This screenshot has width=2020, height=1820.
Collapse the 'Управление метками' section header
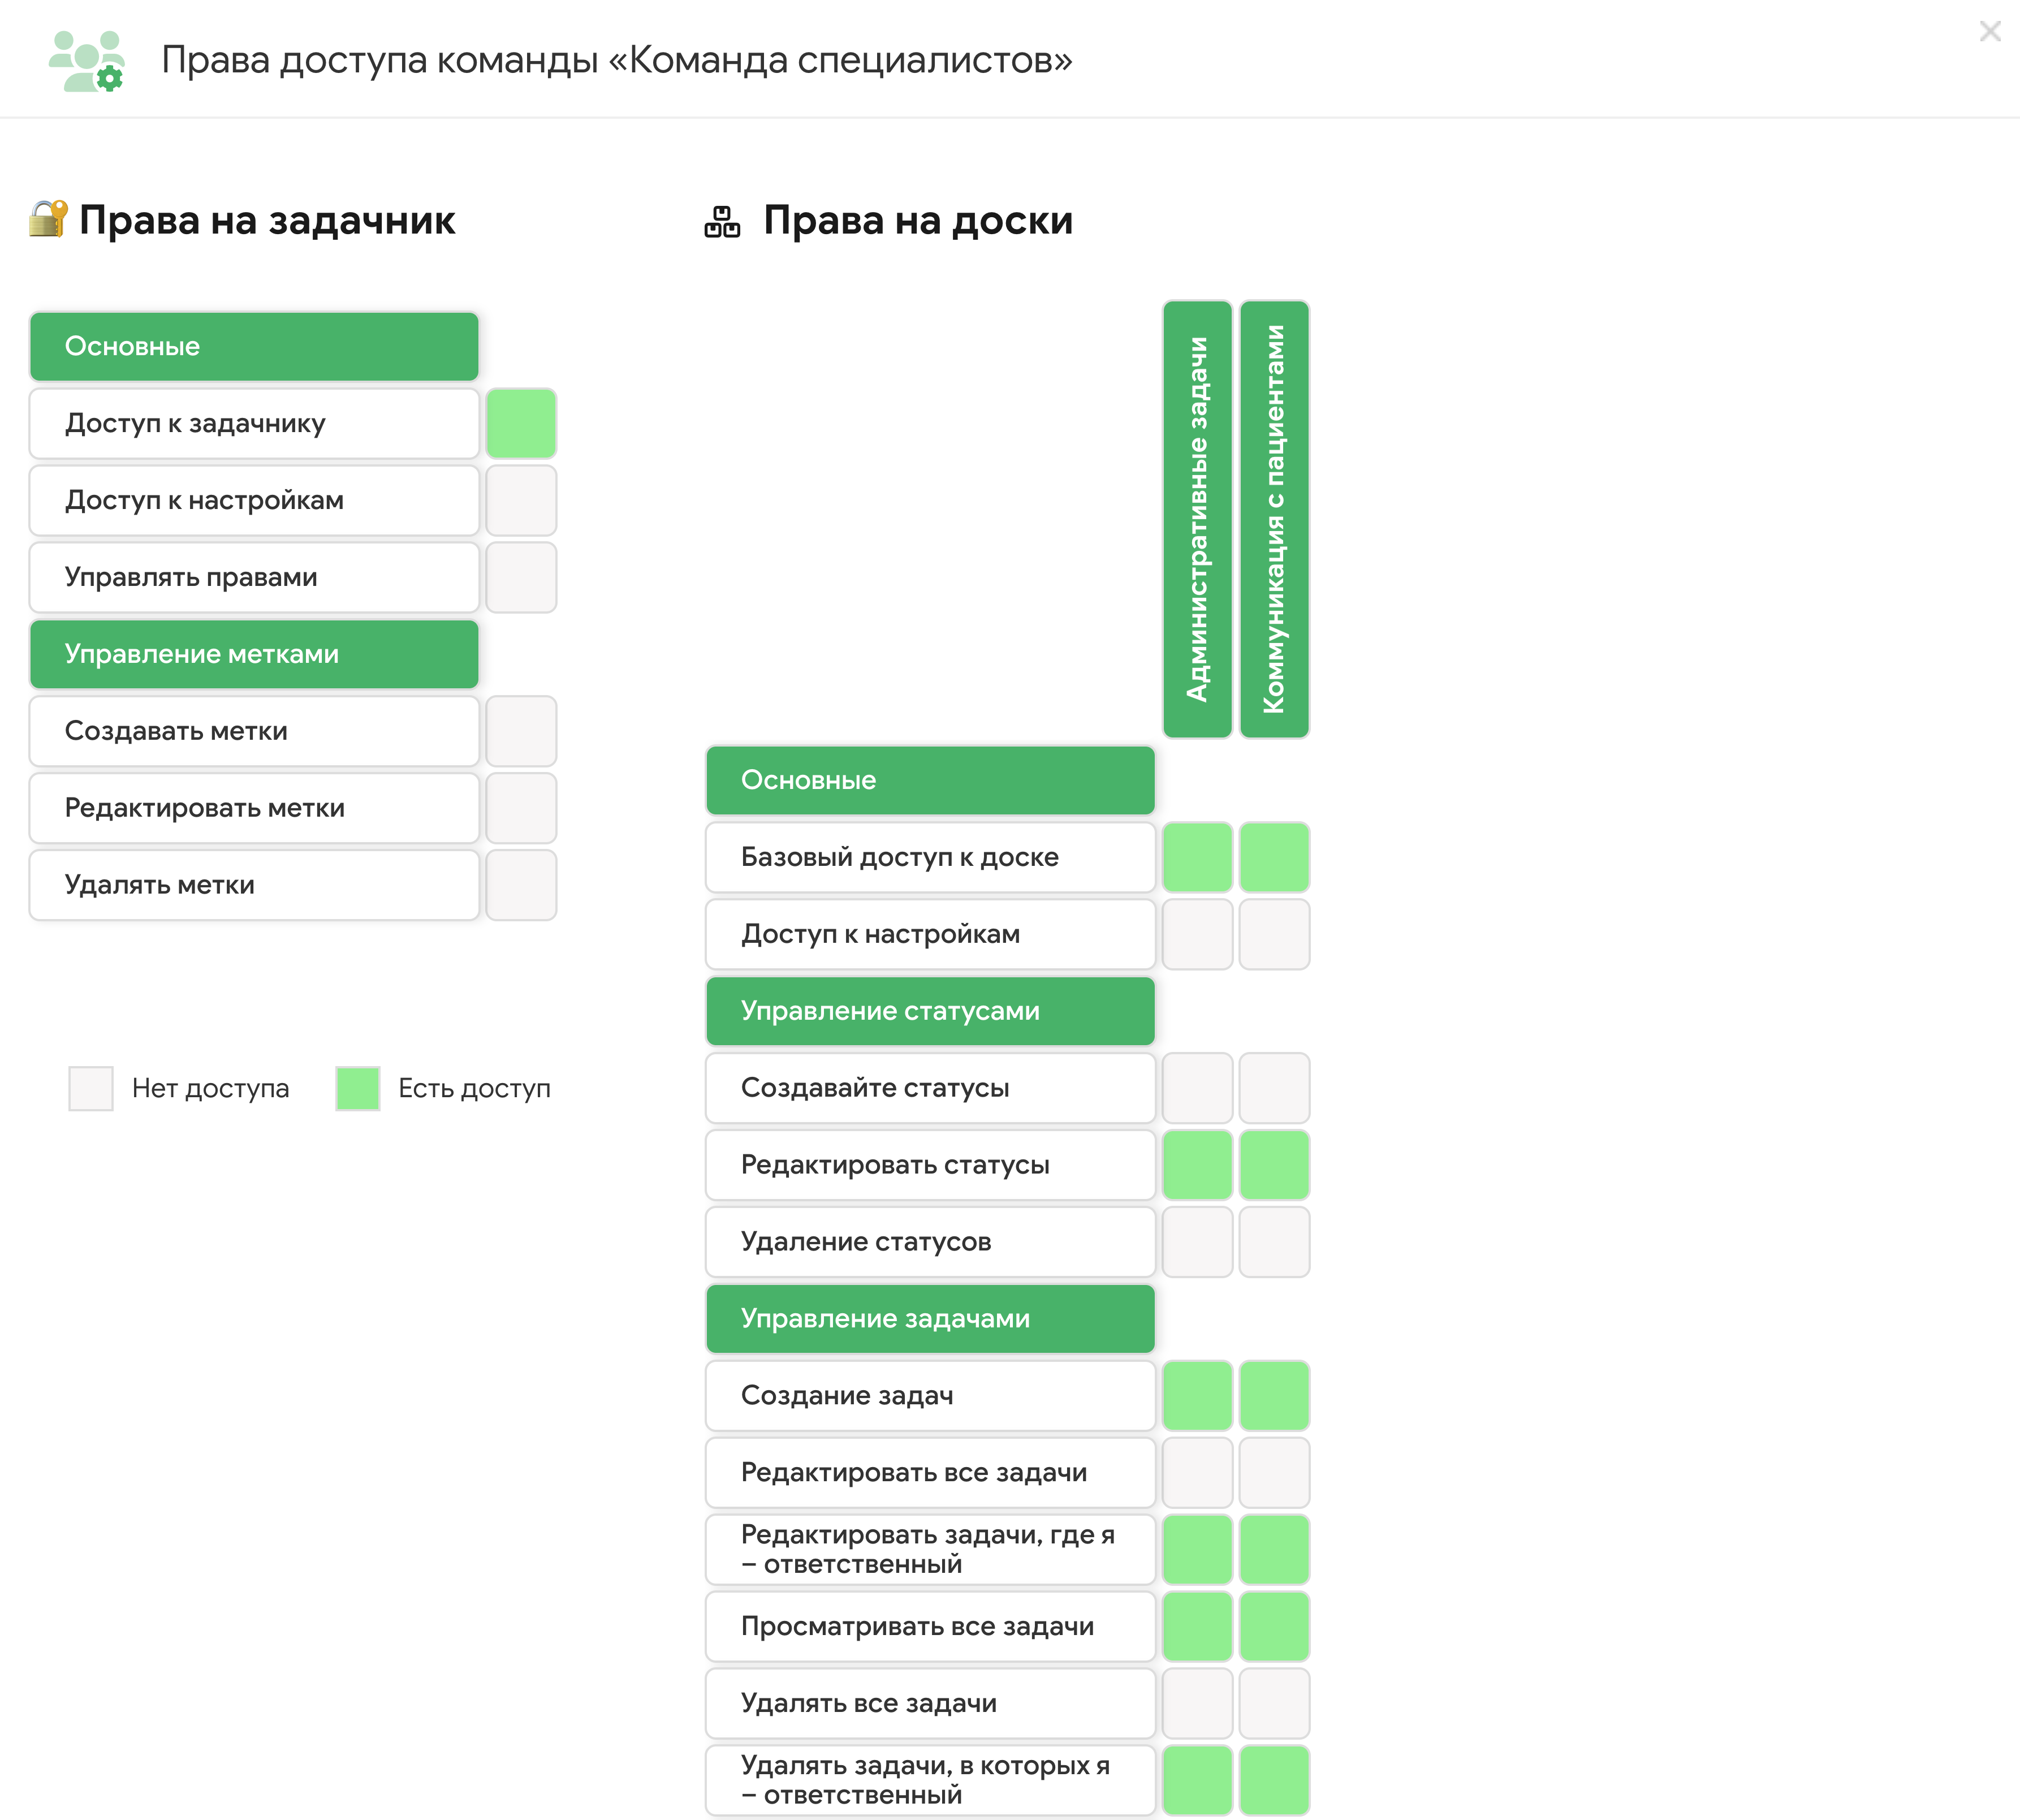[x=254, y=655]
